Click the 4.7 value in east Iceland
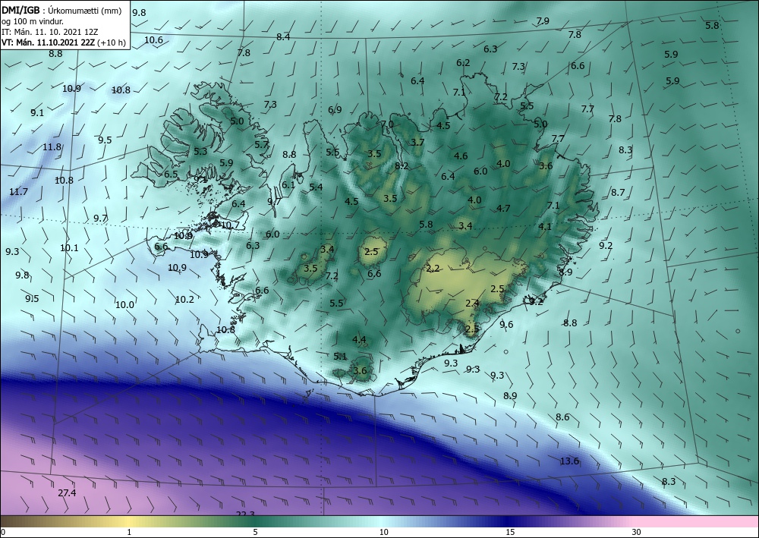This screenshot has width=759, height=538. click(503, 209)
